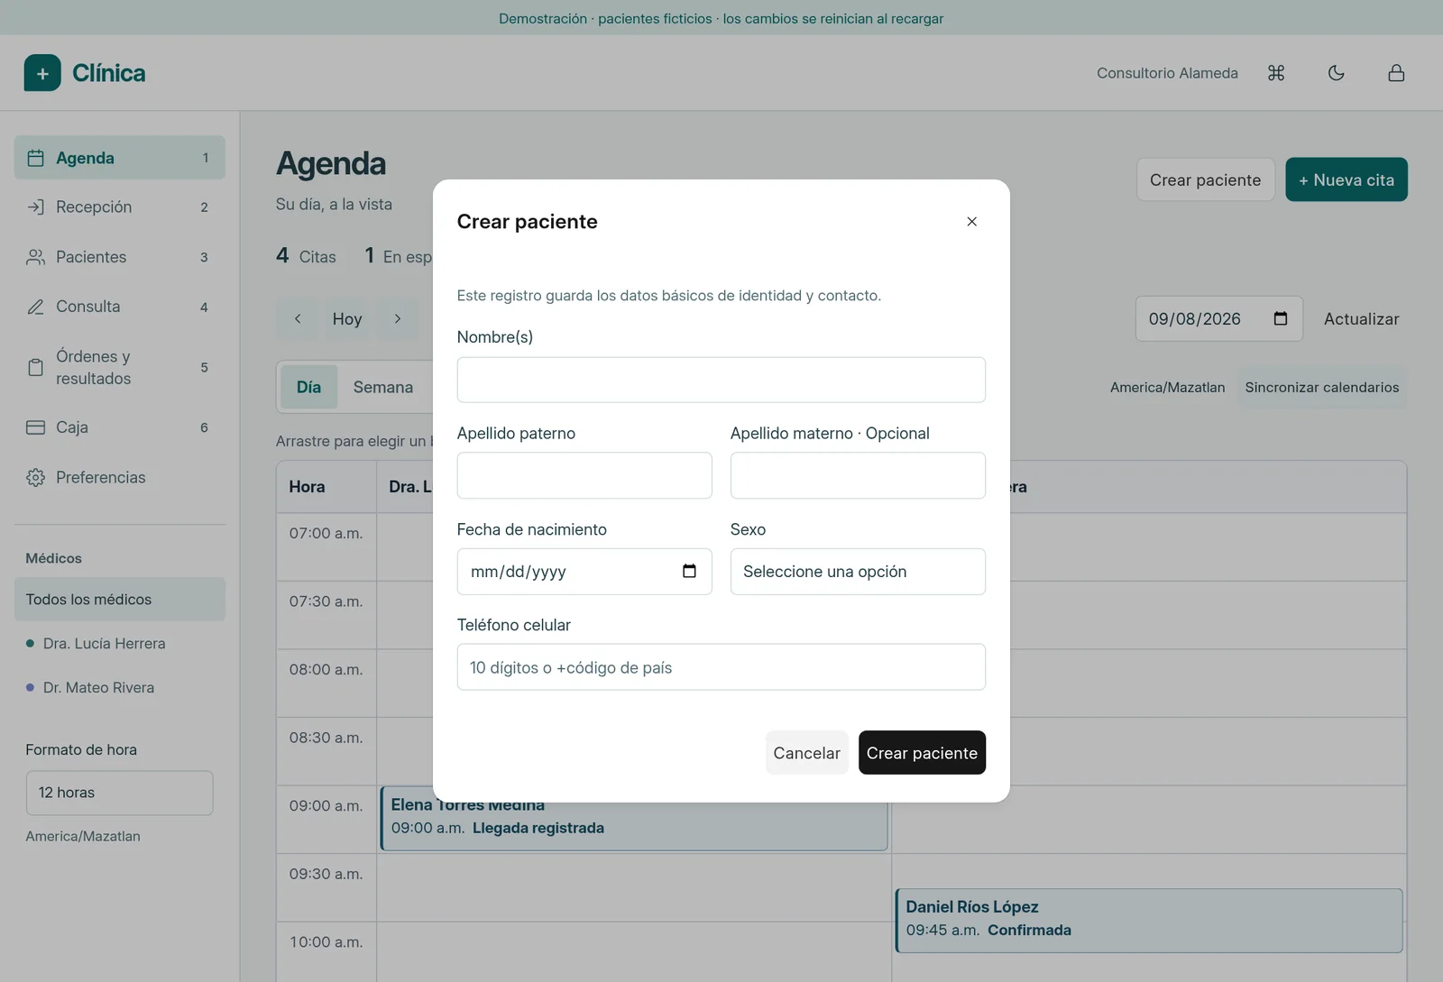Go to next day arrow
Viewport: 1443px width, 982px height.
pyautogui.click(x=397, y=318)
